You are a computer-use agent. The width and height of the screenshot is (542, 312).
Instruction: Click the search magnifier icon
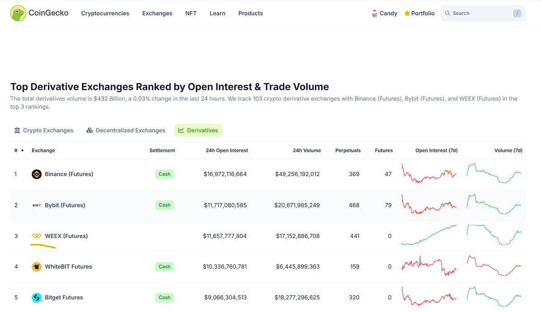[x=447, y=13]
